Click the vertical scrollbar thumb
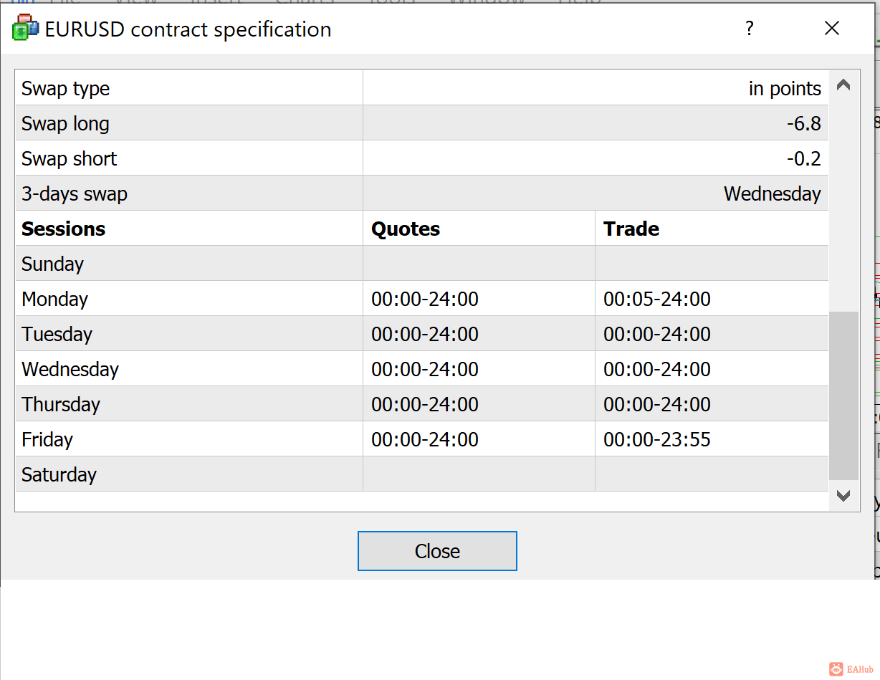The height and width of the screenshot is (680, 880). (843, 394)
